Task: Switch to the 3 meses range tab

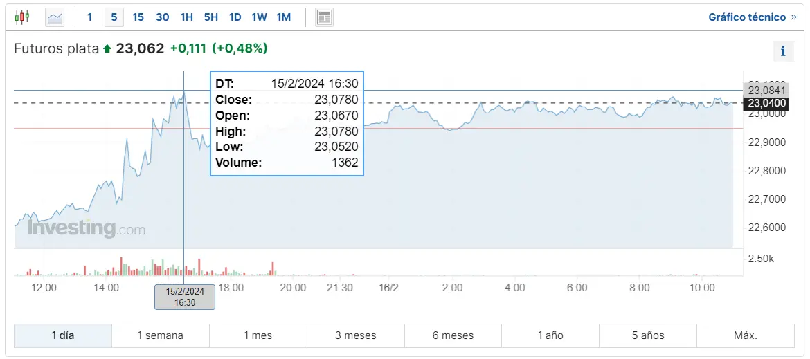Action: pos(355,335)
